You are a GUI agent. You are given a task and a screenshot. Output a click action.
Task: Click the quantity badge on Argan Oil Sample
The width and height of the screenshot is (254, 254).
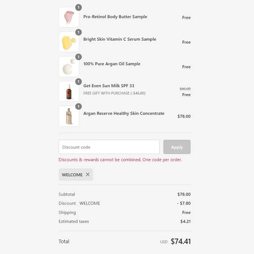(x=78, y=57)
